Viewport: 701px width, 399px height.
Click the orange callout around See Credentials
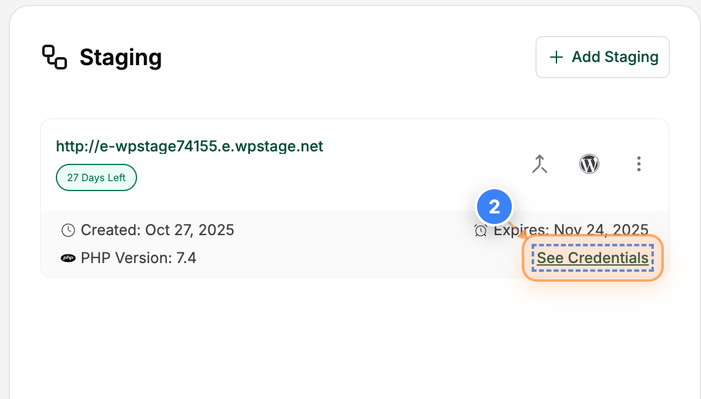point(592,258)
